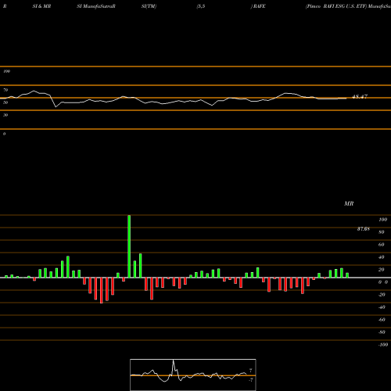
Task: Click the 40 label on the MR axis
Action: click(x=382, y=257)
